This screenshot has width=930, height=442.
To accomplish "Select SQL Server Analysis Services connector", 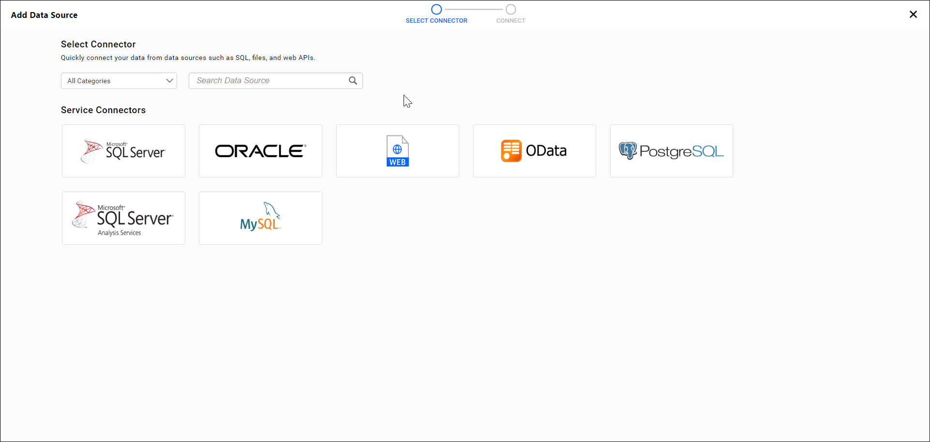I will pyautogui.click(x=123, y=218).
